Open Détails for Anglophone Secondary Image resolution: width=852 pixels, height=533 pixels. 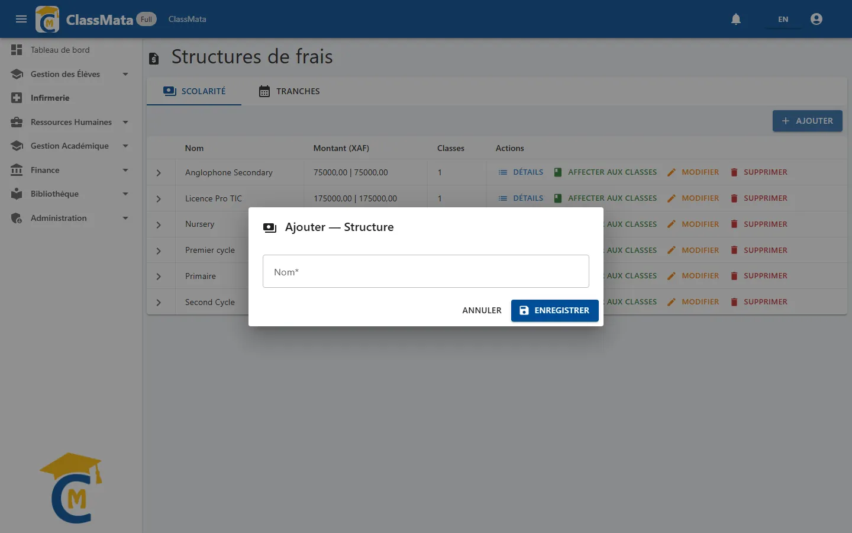pyautogui.click(x=521, y=172)
